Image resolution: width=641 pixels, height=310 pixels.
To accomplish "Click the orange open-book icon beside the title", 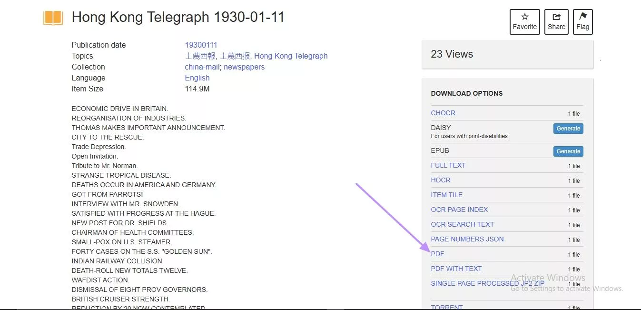I will pos(52,17).
